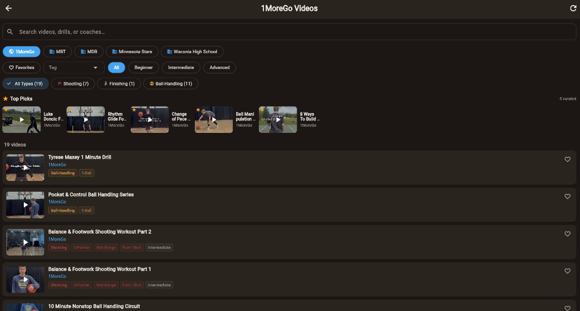Click Form Shot tag on Workout Part 2
This screenshot has width=580, height=311.
pos(131,248)
